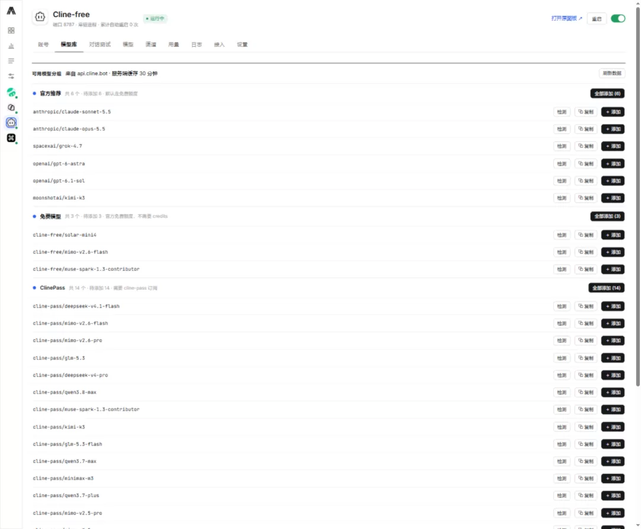Switch to the 对话测试 tab
This screenshot has height=529, width=641.
(x=100, y=45)
